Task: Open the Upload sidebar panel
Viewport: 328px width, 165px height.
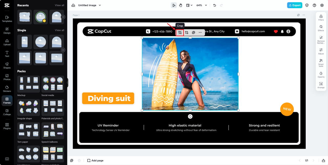Action: pos(7,42)
